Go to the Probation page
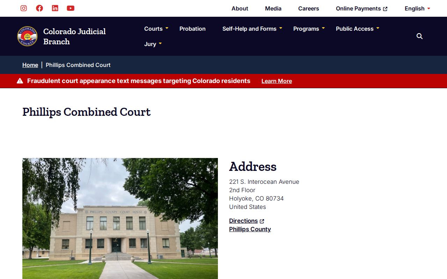The image size is (447, 279). pyautogui.click(x=192, y=29)
